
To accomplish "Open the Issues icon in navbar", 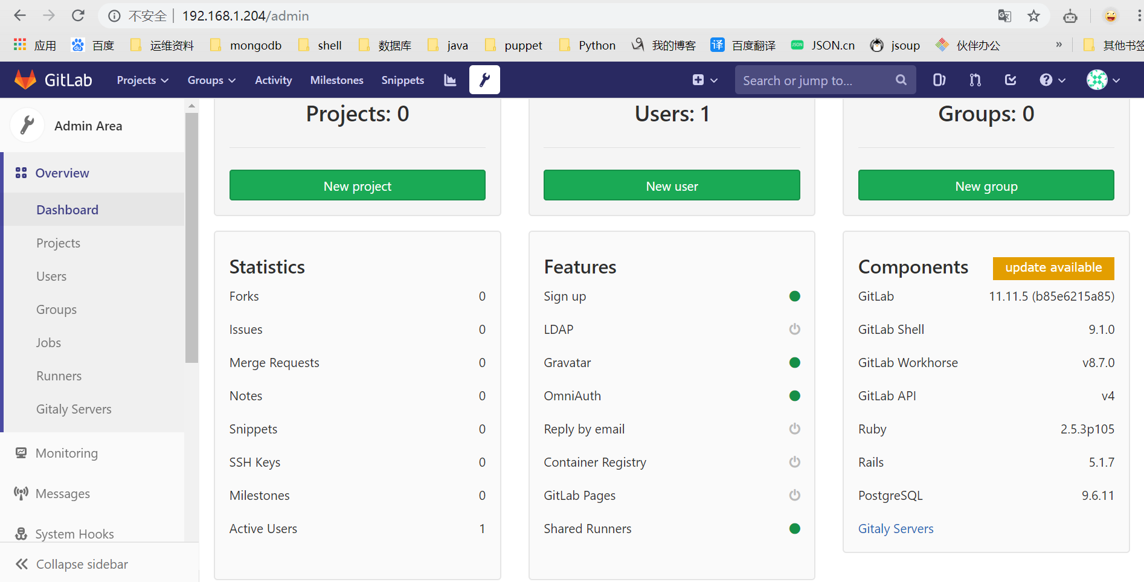I will pyautogui.click(x=939, y=80).
